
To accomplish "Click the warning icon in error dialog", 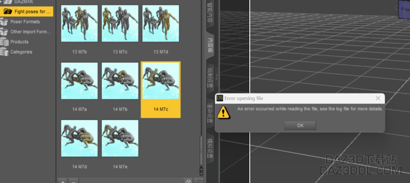I will (x=224, y=112).
